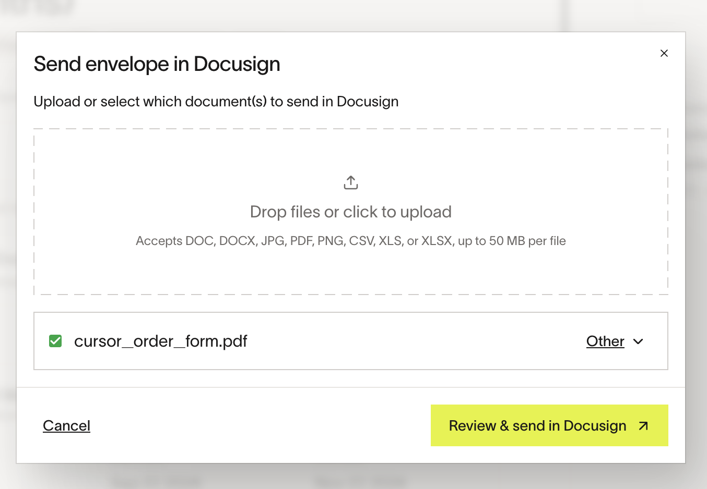The height and width of the screenshot is (489, 707).
Task: Click the Cancel link
Action: coord(66,425)
